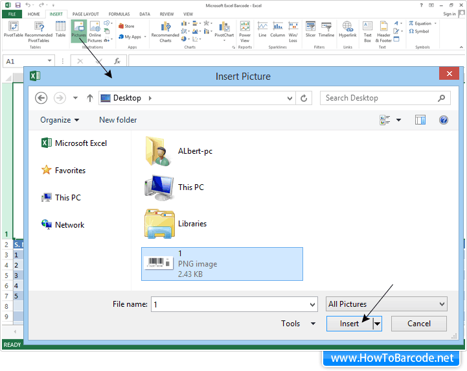The image size is (467, 371).
Task: Switch to the PAGE LAYOUT tab
Action: pos(85,14)
